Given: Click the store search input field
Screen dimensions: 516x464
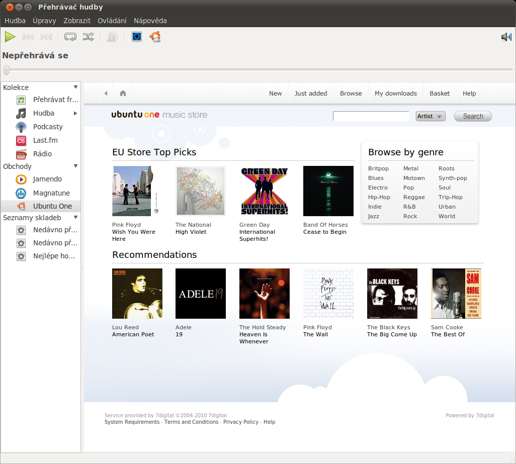Looking at the screenshot, I should point(371,116).
